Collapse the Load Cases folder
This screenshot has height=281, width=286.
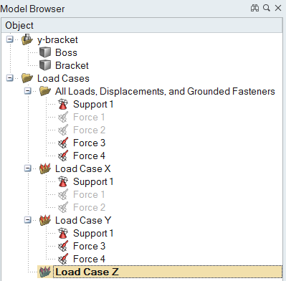[9, 78]
